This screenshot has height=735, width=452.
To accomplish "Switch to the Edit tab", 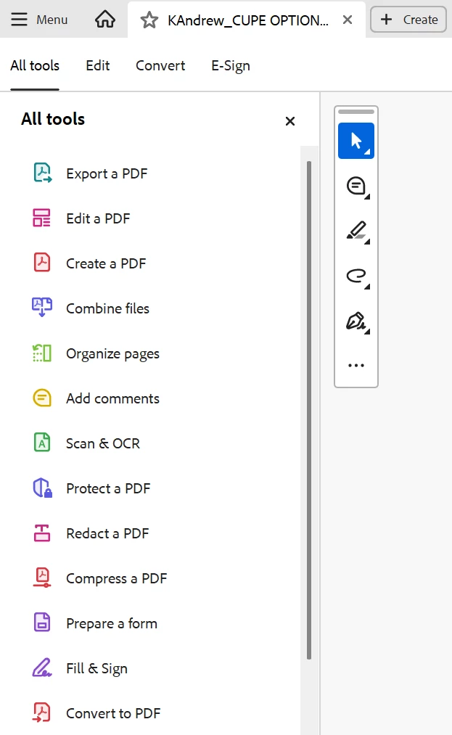I will (x=97, y=65).
